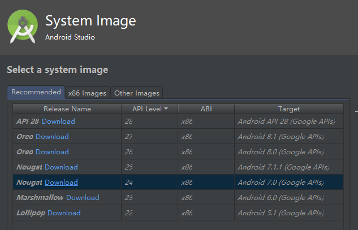Click the x86 ABI cell in the API 28 row
The height and width of the screenshot is (230, 358).
[x=206, y=121]
